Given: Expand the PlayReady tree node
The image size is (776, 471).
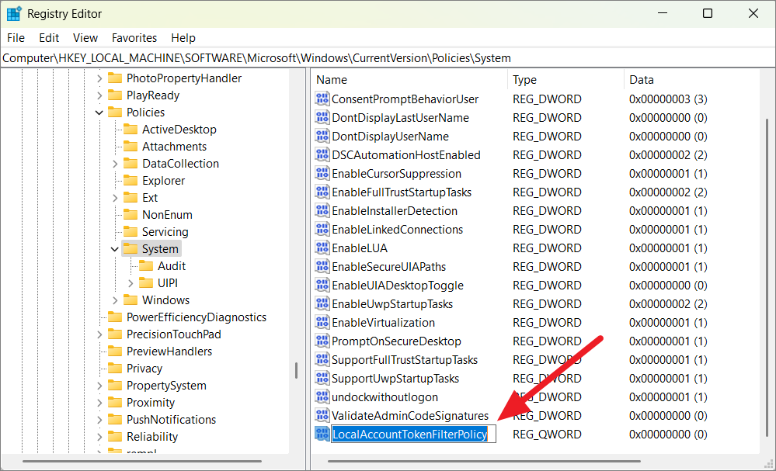Looking at the screenshot, I should click(x=99, y=95).
